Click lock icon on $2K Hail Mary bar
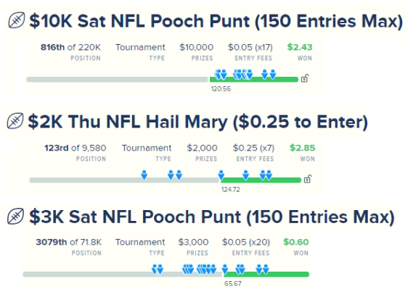The width and height of the screenshot is (408, 297). coord(308,179)
